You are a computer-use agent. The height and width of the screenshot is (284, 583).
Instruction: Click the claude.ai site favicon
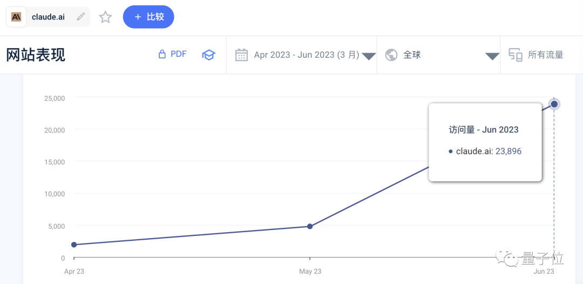click(x=16, y=17)
